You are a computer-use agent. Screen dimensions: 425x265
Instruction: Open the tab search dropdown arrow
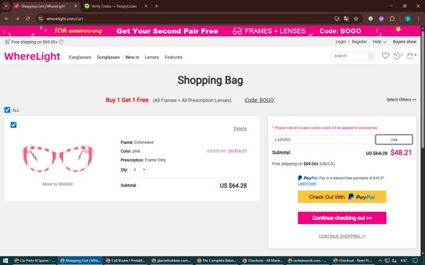[x=6, y=6]
